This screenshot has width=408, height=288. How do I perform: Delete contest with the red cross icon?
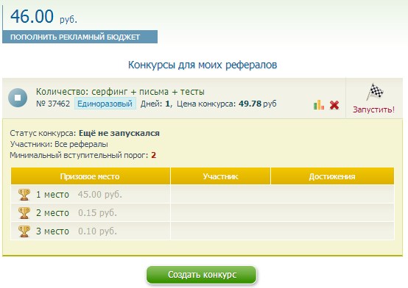coord(334,105)
